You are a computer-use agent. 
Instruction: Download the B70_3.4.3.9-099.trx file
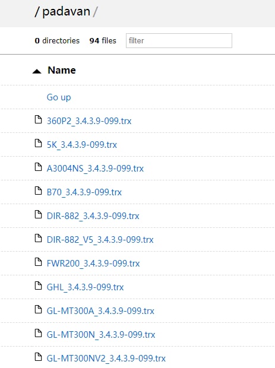click(x=84, y=192)
